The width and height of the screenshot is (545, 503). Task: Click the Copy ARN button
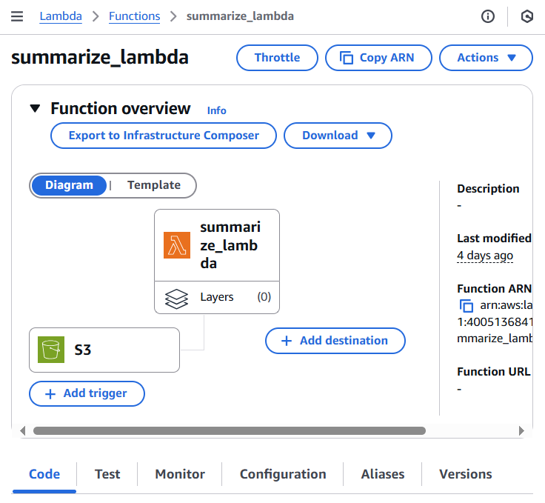pos(378,58)
